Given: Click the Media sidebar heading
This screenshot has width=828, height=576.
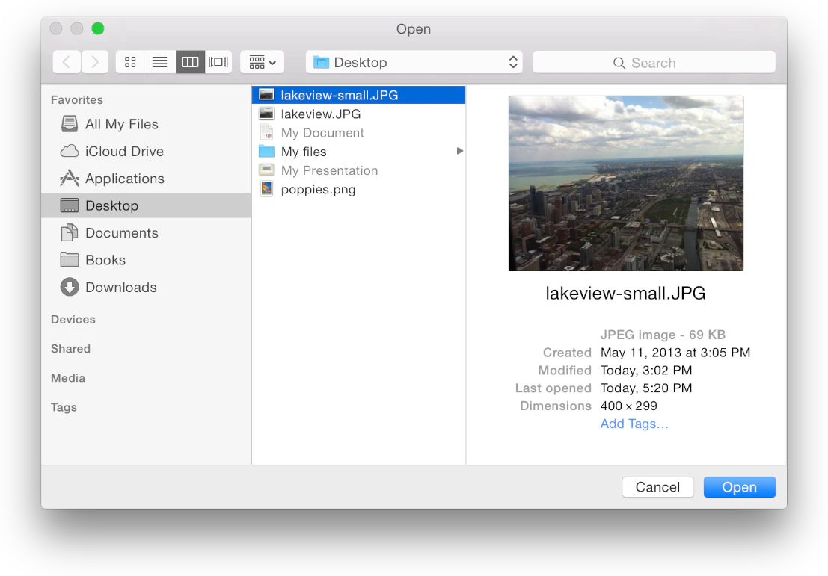Looking at the screenshot, I should tap(68, 378).
